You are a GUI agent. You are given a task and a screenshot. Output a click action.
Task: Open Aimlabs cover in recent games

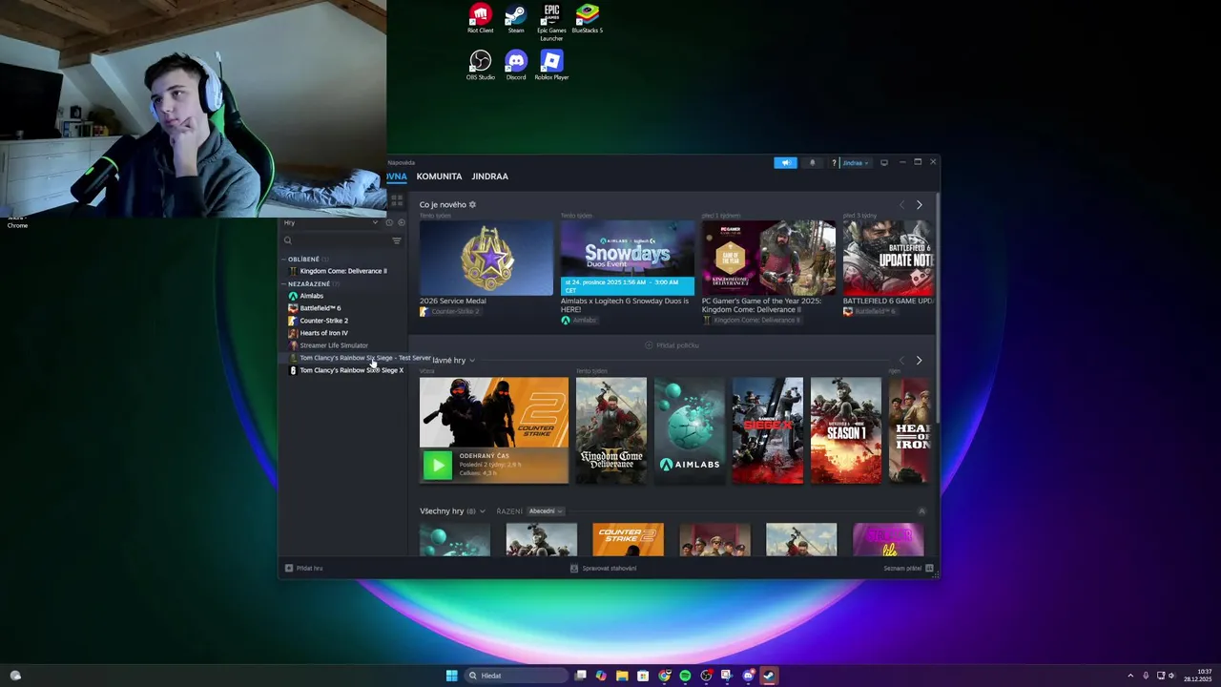[690, 430]
